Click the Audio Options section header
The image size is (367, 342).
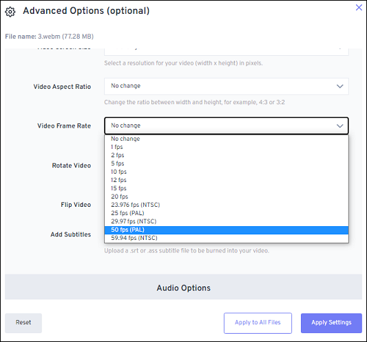(183, 288)
